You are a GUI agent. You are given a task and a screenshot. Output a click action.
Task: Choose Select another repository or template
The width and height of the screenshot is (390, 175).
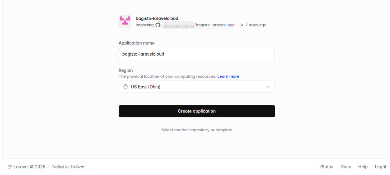click(x=196, y=130)
